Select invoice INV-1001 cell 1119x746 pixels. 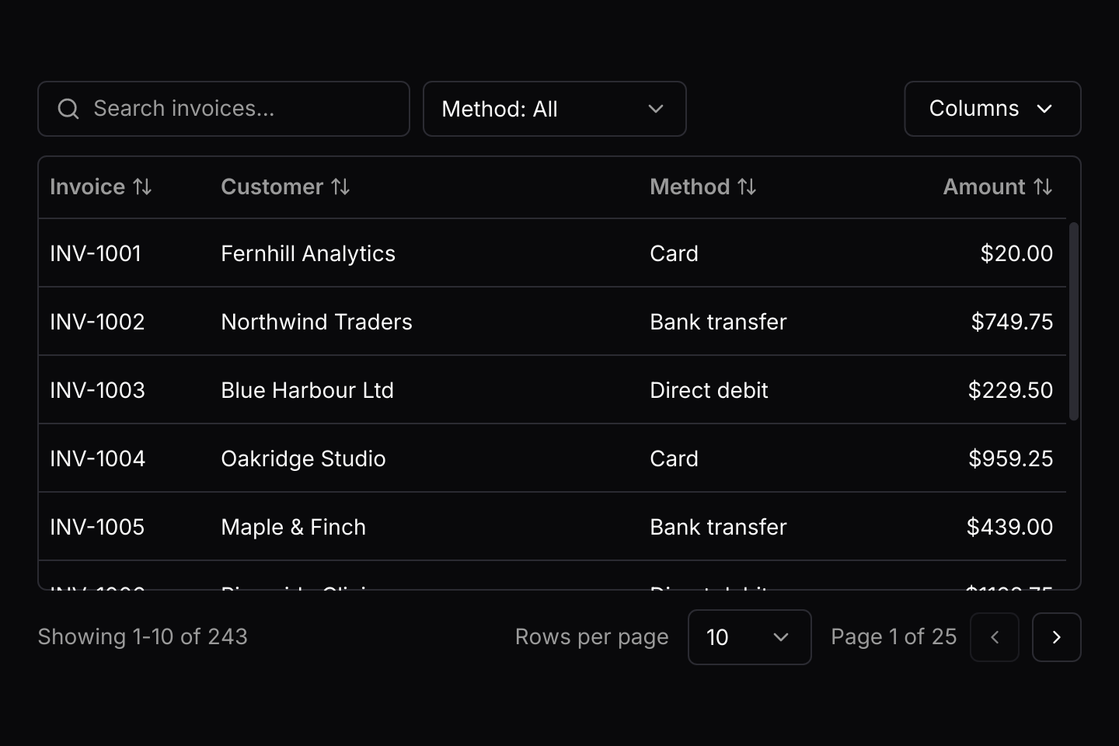click(x=96, y=253)
